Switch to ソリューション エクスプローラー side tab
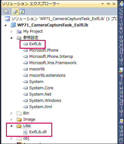Image resolution: width=124 pixels, height=144 pixels. click(121, 33)
